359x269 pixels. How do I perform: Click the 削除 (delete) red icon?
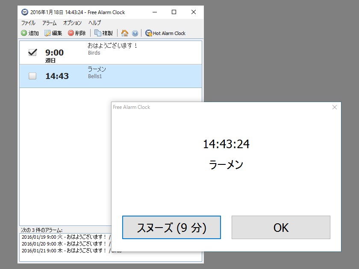click(71, 32)
